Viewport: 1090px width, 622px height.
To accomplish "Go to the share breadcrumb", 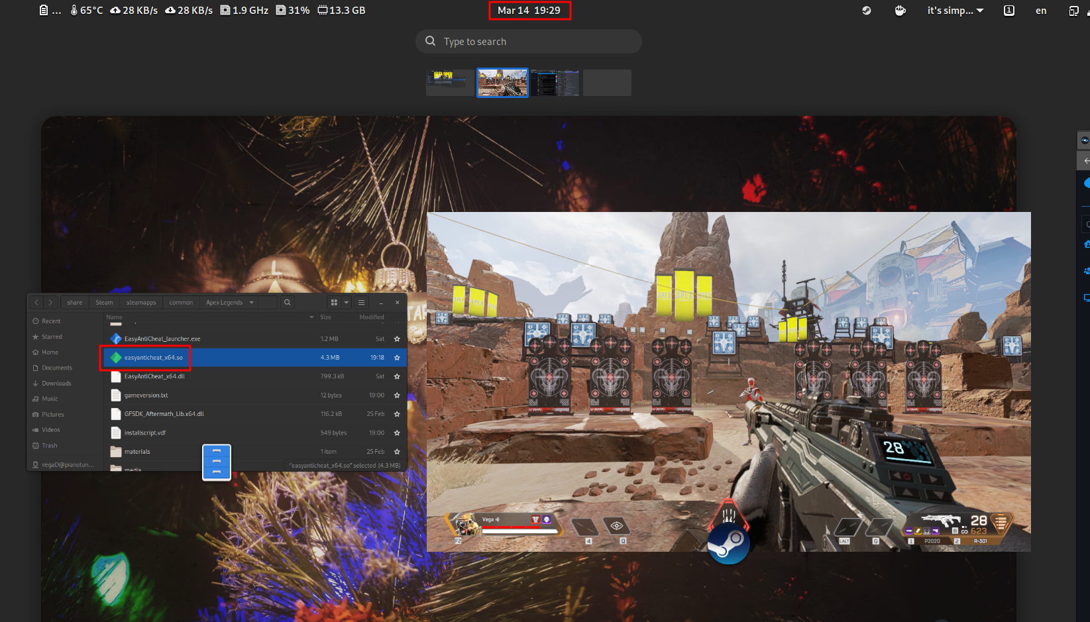I will 75,303.
